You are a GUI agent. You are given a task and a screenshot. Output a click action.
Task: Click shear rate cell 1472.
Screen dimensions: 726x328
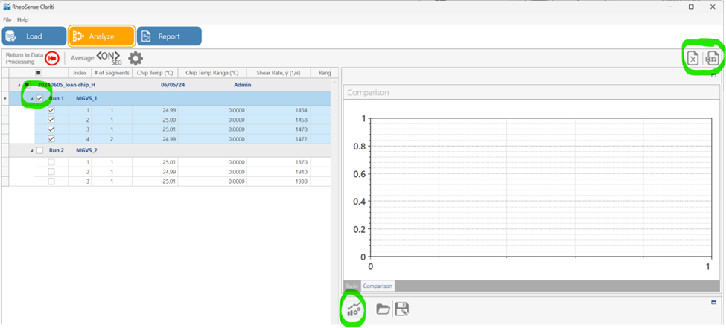pyautogui.click(x=278, y=139)
